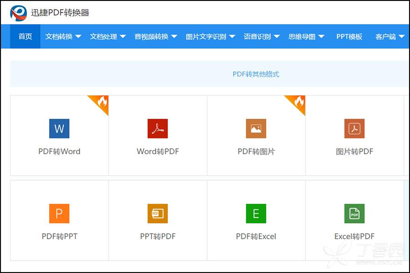Launch the PDF转PPT orange P icon

tap(59, 213)
